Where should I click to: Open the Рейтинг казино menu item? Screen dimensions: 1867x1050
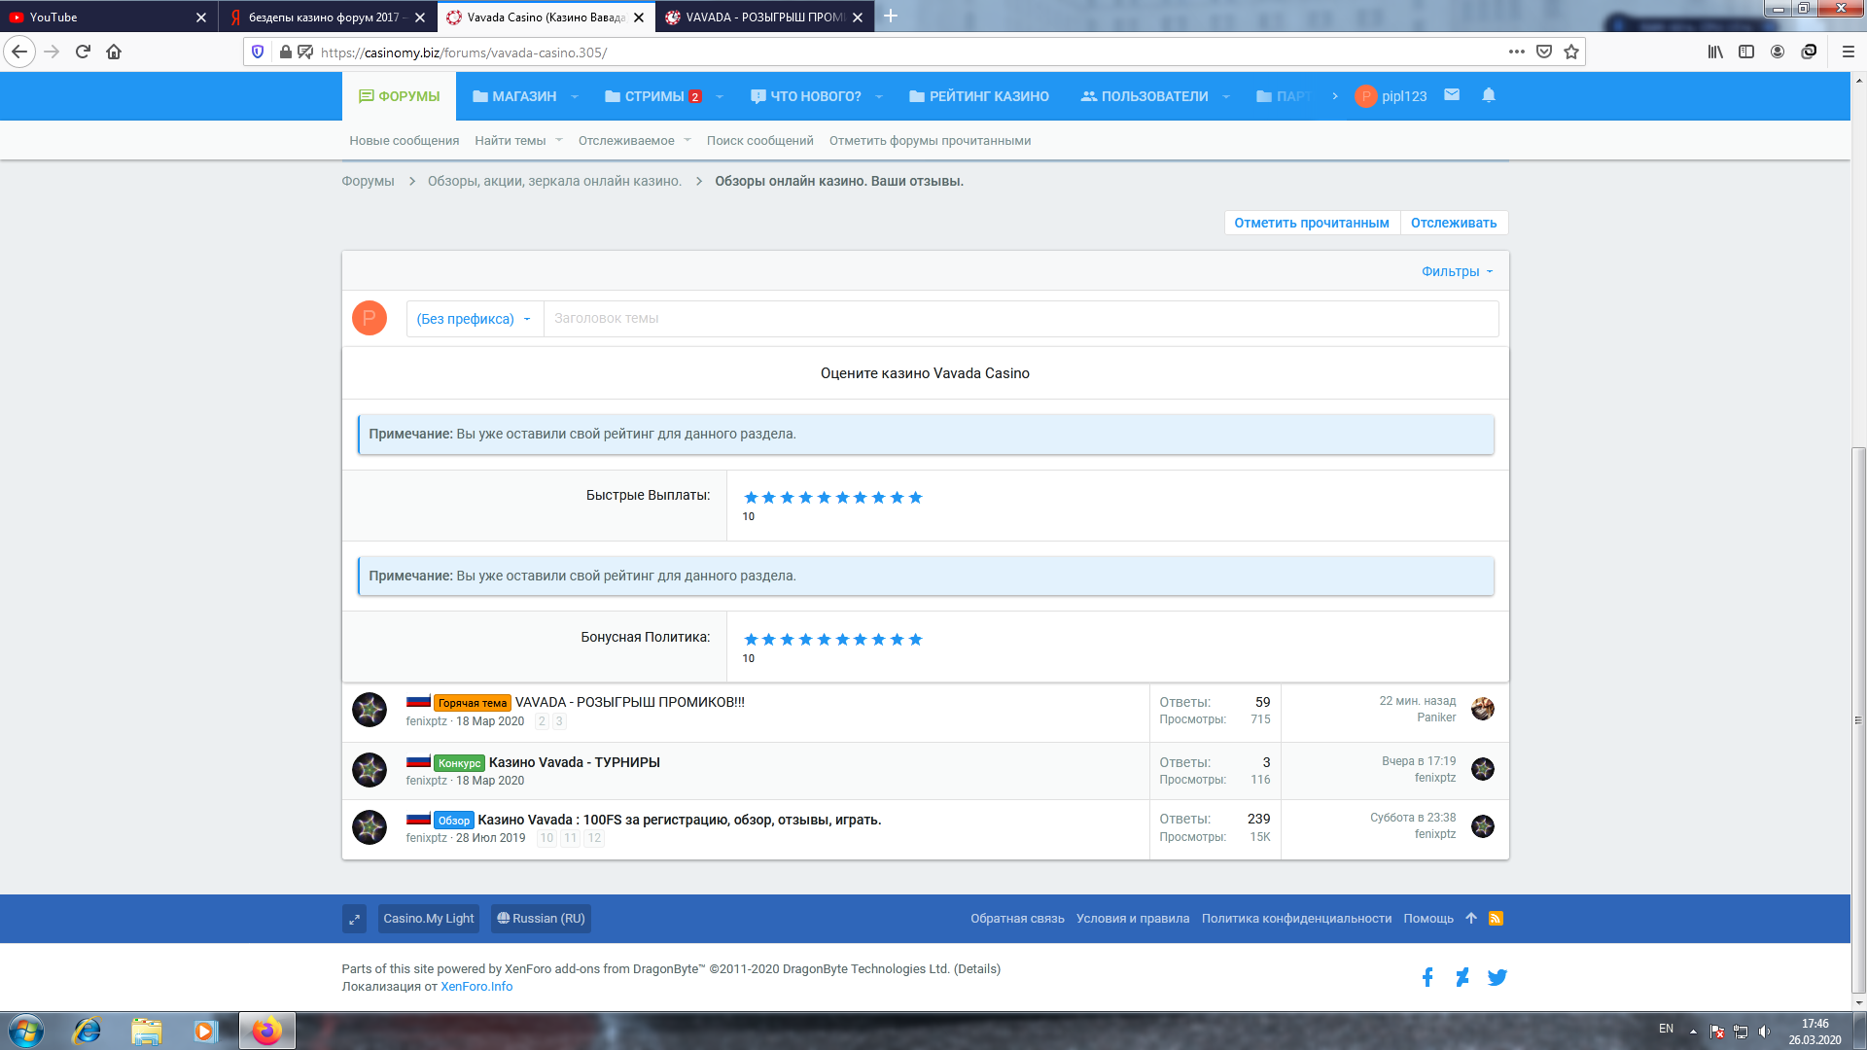pyautogui.click(x=978, y=96)
